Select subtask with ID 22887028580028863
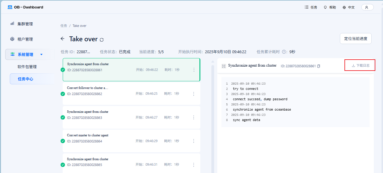Screen dimensions: 383x173 pos(132,117)
